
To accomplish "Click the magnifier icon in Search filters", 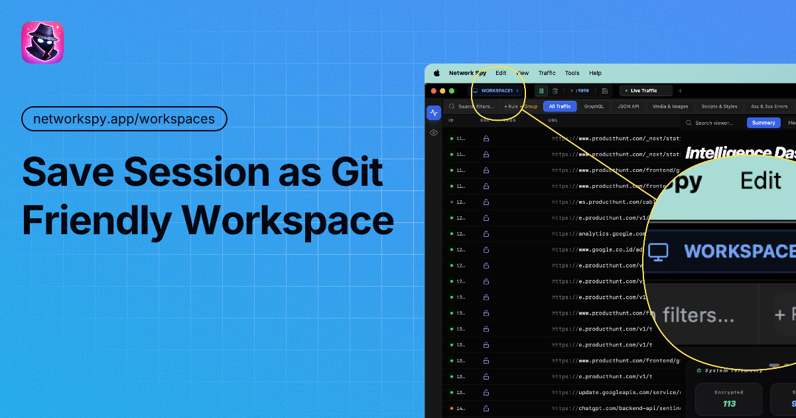I will [452, 106].
